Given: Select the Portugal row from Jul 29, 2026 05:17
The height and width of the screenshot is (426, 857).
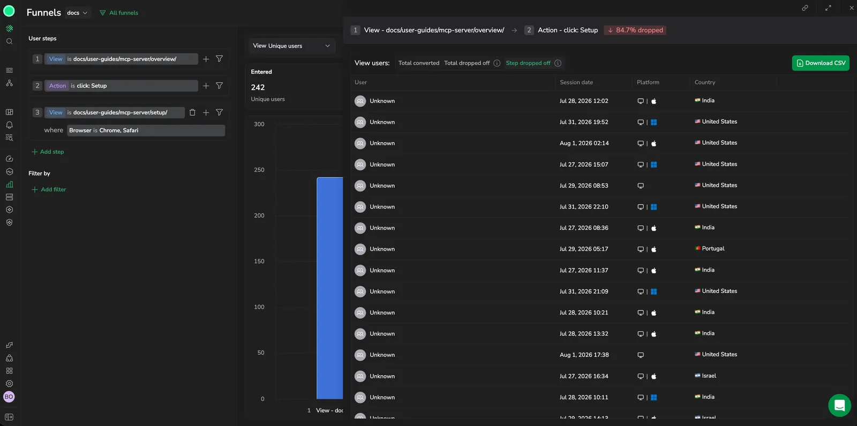Looking at the screenshot, I should [600, 249].
